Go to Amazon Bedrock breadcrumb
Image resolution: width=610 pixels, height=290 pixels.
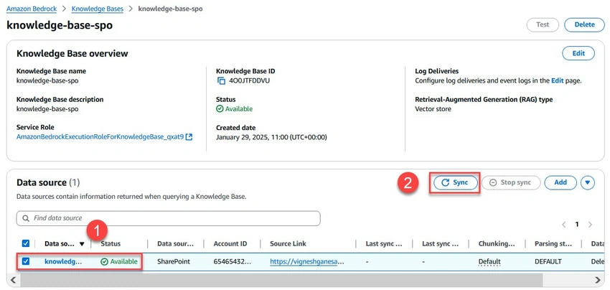(32, 9)
